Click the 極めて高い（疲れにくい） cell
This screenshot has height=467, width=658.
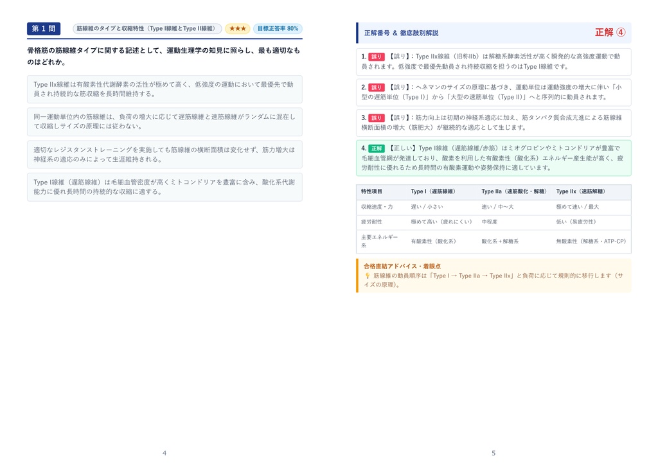[441, 222]
